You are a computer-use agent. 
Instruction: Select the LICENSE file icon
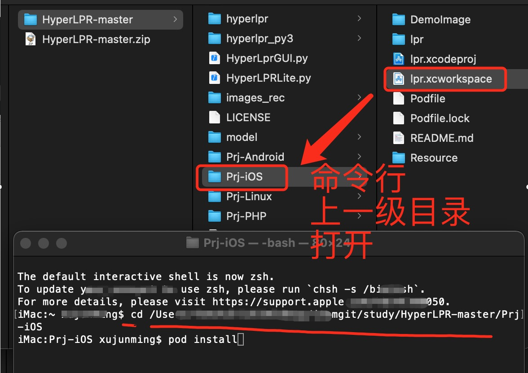[215, 117]
